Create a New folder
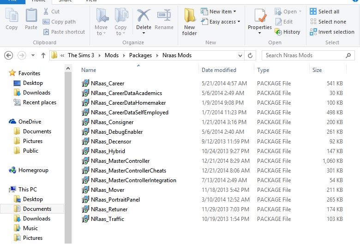The width and height of the screenshot is (360, 244). (x=189, y=22)
